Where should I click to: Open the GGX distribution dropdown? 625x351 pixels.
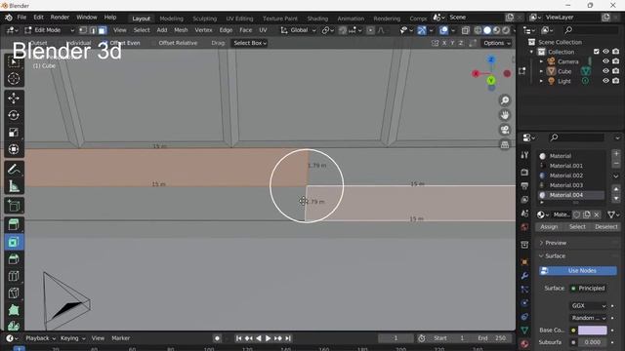pos(589,305)
